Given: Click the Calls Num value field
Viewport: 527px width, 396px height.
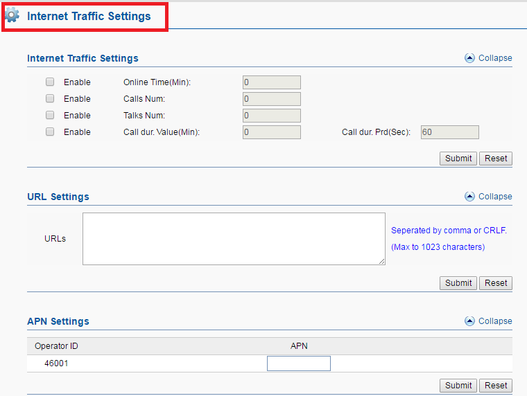Looking at the screenshot, I should click(x=272, y=99).
